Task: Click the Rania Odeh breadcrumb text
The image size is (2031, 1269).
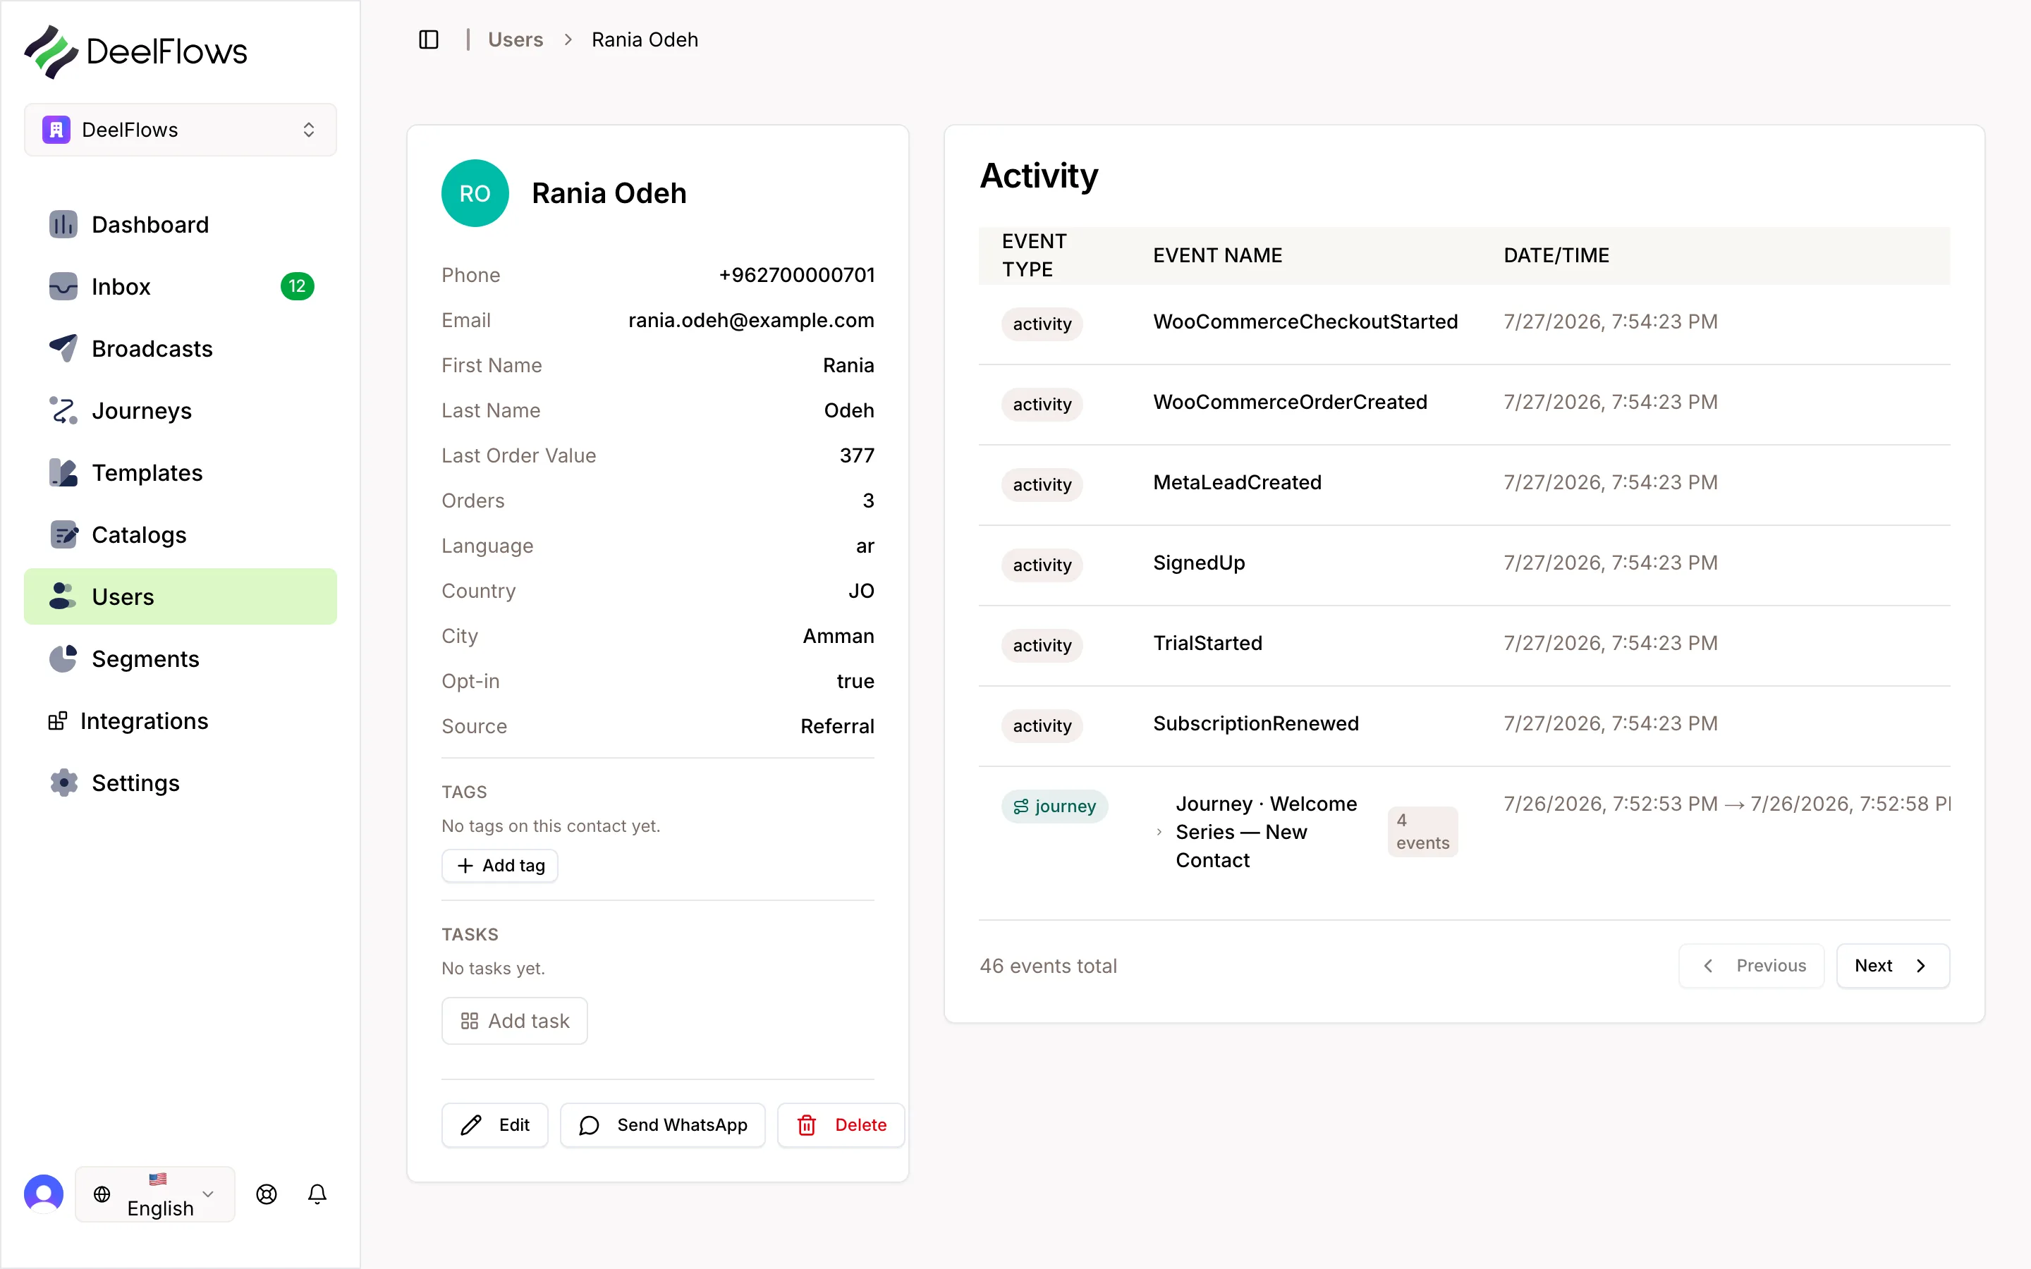Action: (x=645, y=39)
